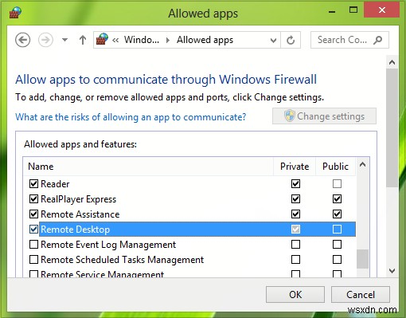Image resolution: width=406 pixels, height=318 pixels.
Task: Maximize the Allowed apps window
Action: [353, 10]
